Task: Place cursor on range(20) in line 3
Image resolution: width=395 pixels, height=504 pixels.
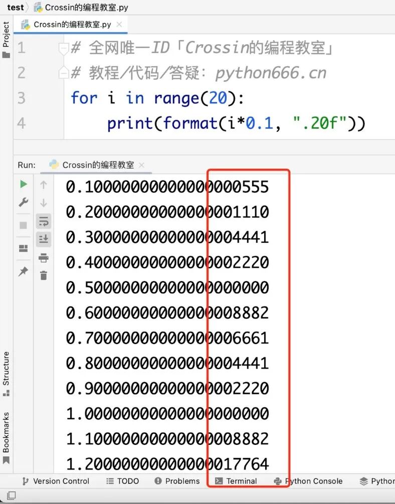Action: pos(195,98)
